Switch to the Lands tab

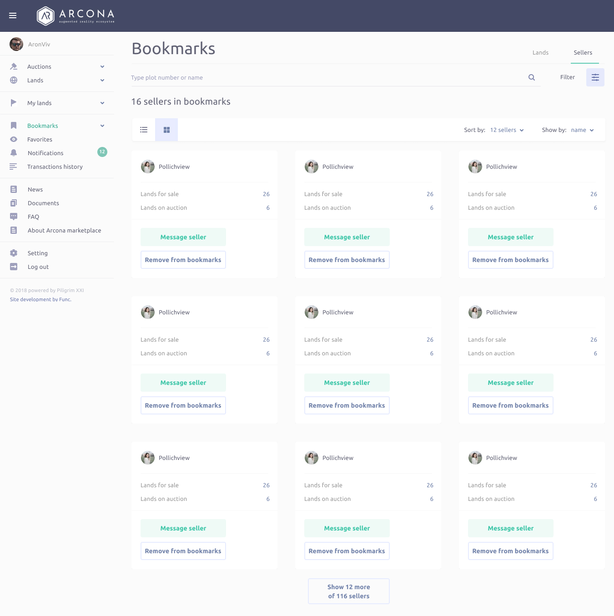pyautogui.click(x=540, y=53)
